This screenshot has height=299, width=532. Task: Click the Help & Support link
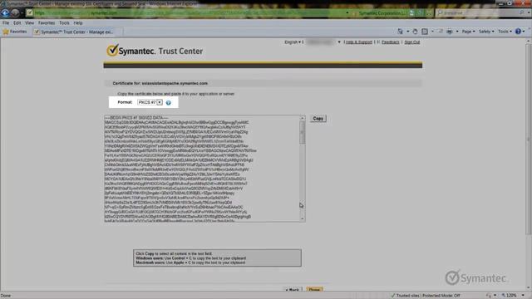pos(358,42)
